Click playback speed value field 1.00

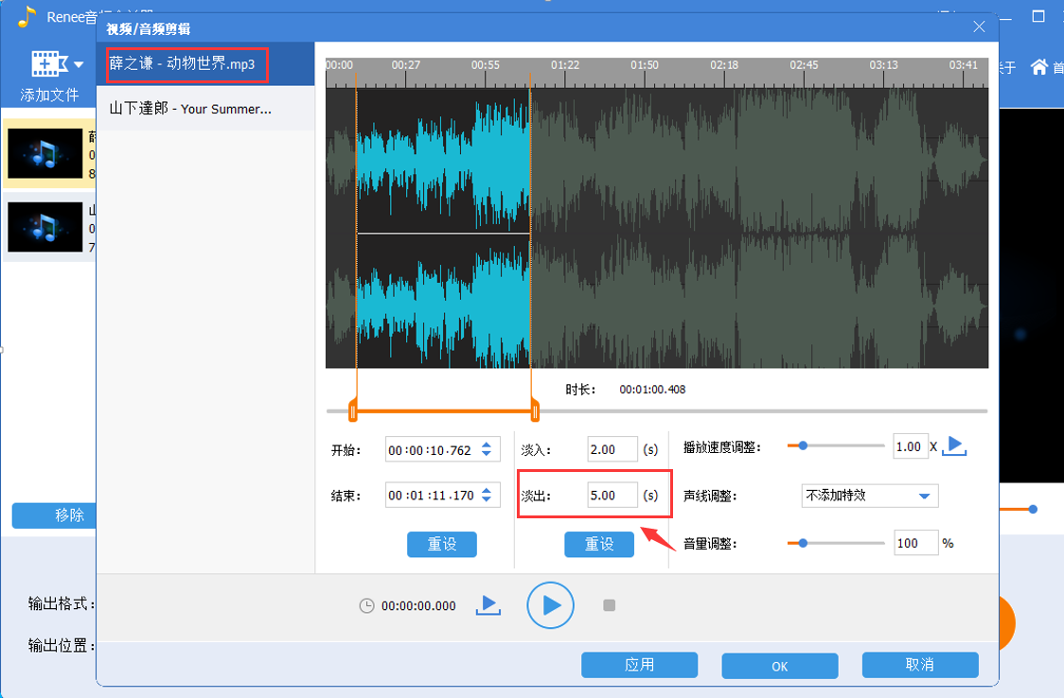(910, 446)
